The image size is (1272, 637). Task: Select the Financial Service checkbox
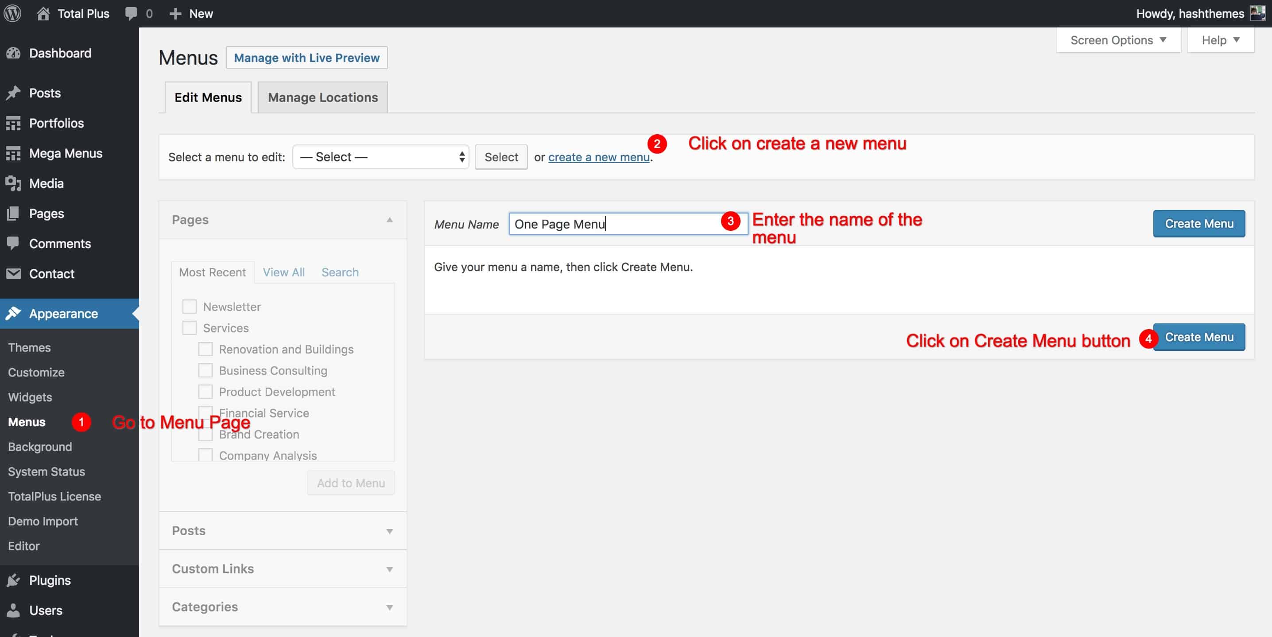point(206,413)
